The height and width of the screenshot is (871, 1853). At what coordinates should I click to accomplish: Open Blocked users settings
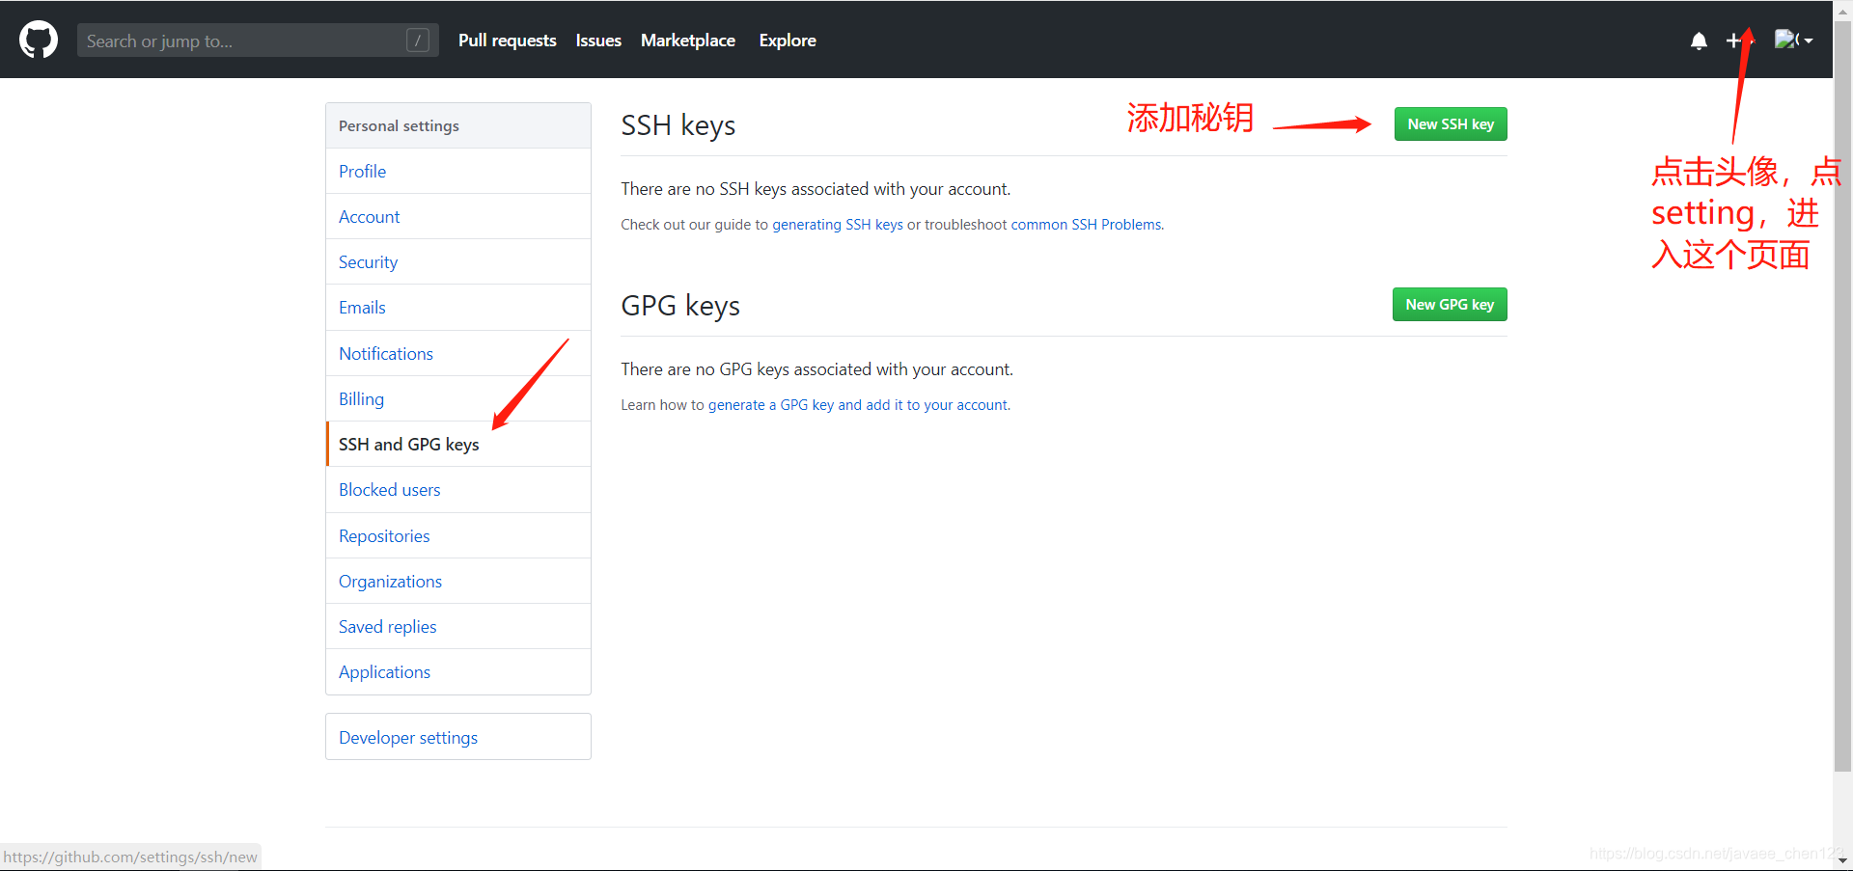pyautogui.click(x=458, y=489)
